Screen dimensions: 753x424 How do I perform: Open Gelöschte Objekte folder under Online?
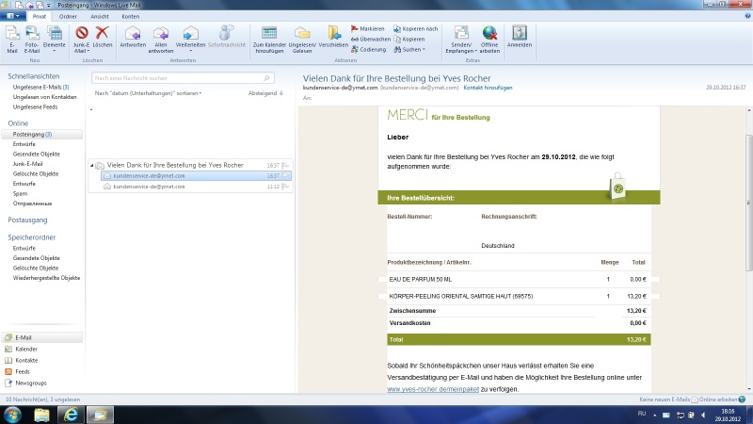pos(36,173)
